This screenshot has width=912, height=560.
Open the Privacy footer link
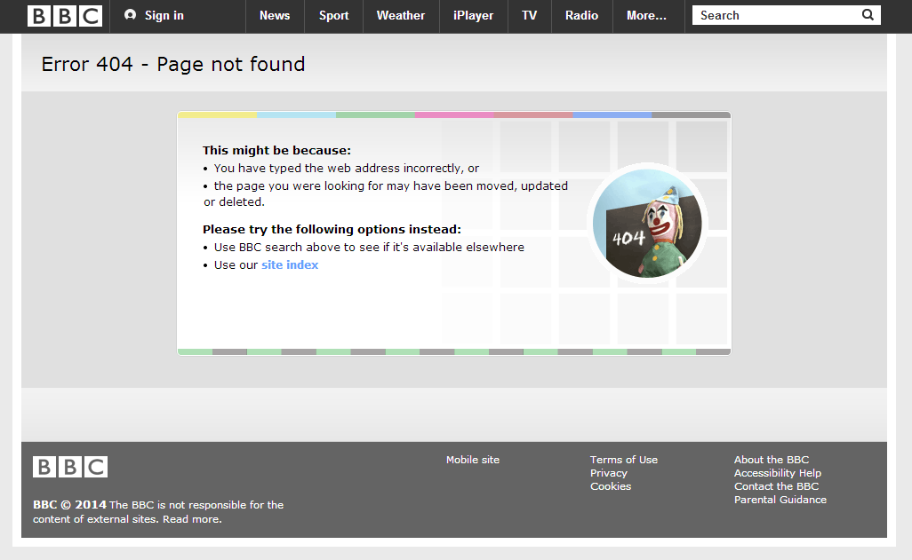click(x=609, y=473)
